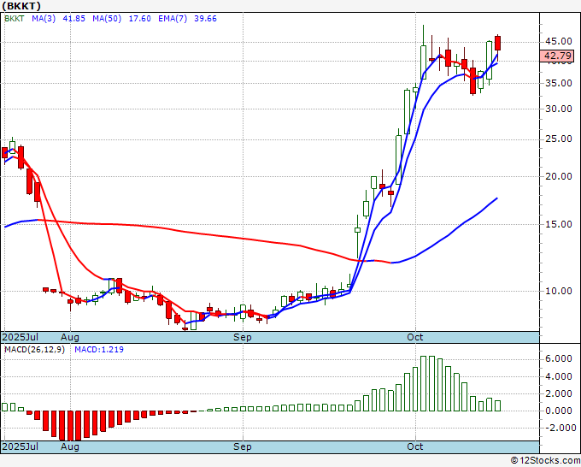
Task: Click the MACD(26,12,9) indicator label
Action: (34, 350)
